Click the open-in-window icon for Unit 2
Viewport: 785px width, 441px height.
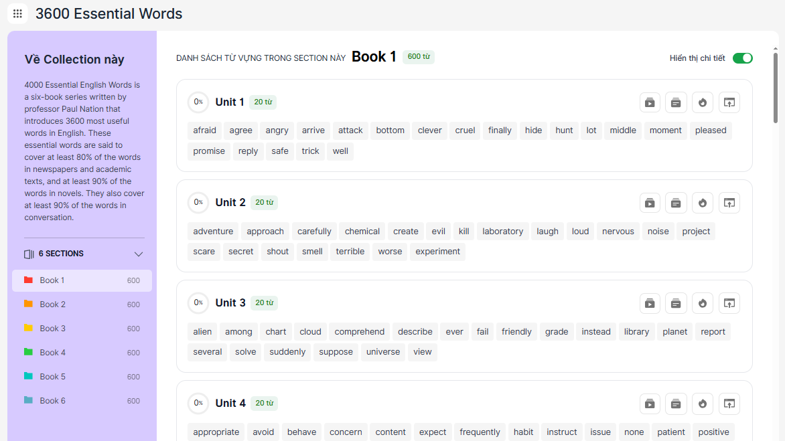[x=729, y=203]
